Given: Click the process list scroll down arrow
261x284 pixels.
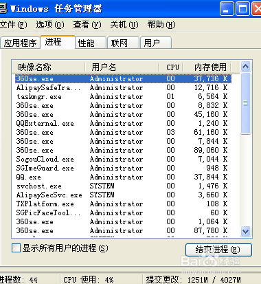Looking at the screenshot, I should click(245, 231).
